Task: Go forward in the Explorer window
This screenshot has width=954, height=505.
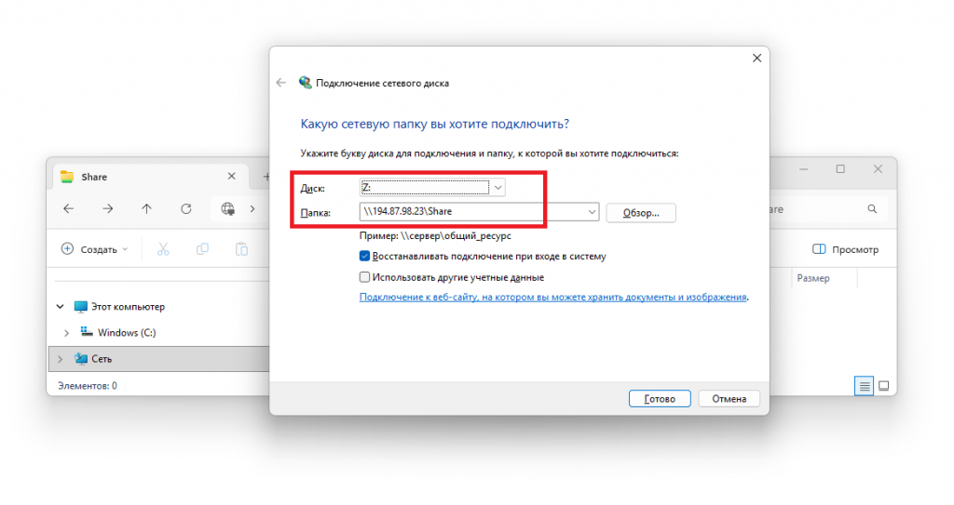Action: coord(108,209)
